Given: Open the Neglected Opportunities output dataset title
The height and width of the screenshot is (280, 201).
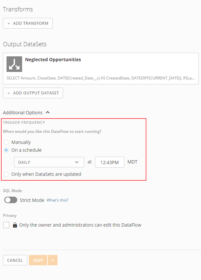Looking at the screenshot, I should click(53, 60).
